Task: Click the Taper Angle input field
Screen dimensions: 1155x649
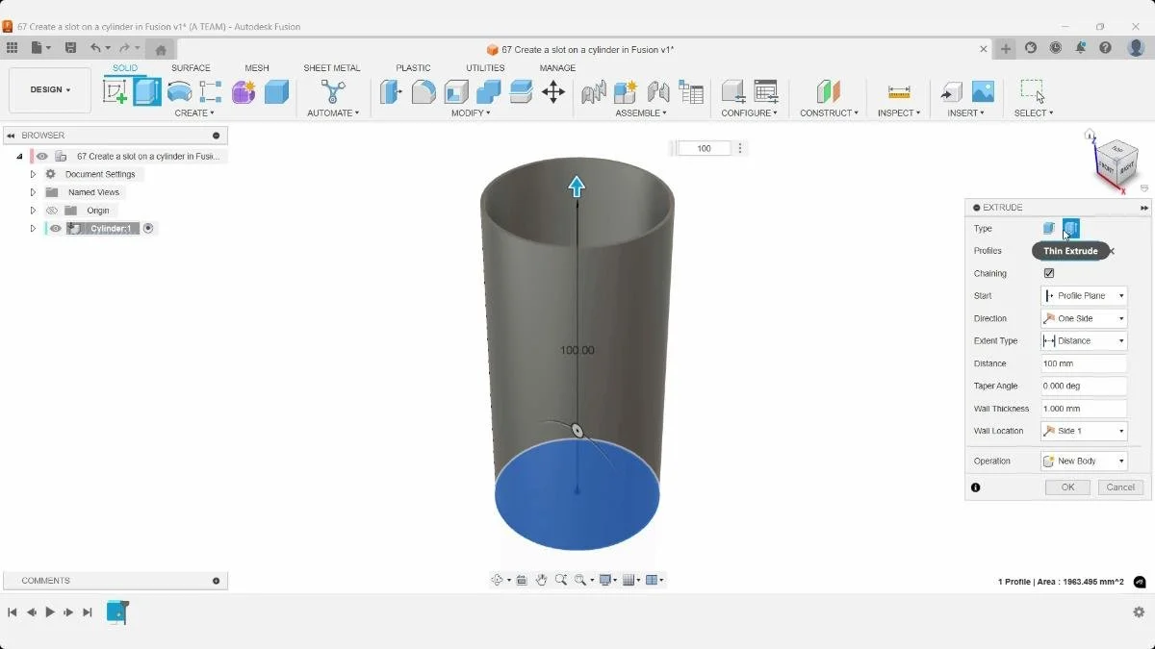Action: pyautogui.click(x=1084, y=386)
